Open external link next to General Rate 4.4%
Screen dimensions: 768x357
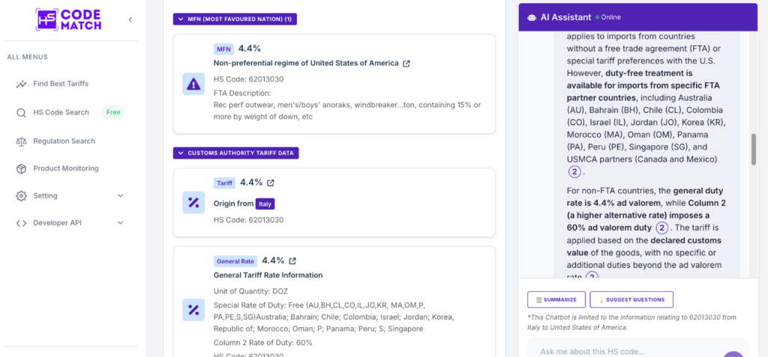(x=292, y=261)
